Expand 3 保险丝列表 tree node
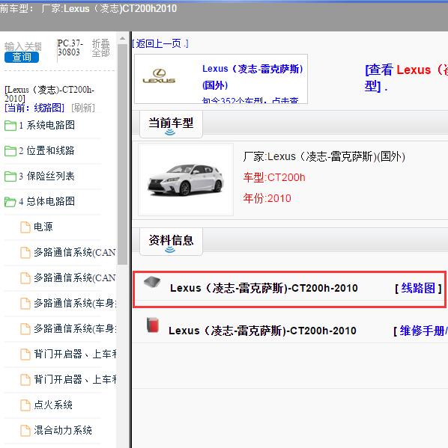This screenshot has width=448, height=448. 46,176
